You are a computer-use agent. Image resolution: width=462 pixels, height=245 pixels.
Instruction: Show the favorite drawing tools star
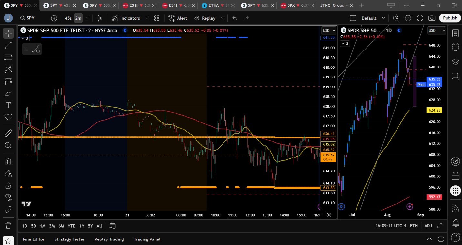pos(8,240)
